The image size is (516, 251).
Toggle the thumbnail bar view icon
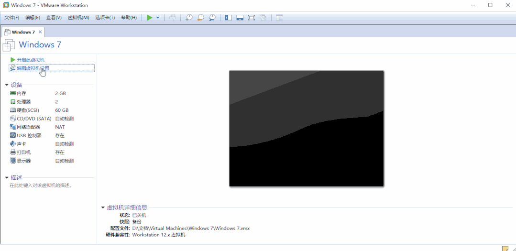coord(240,18)
